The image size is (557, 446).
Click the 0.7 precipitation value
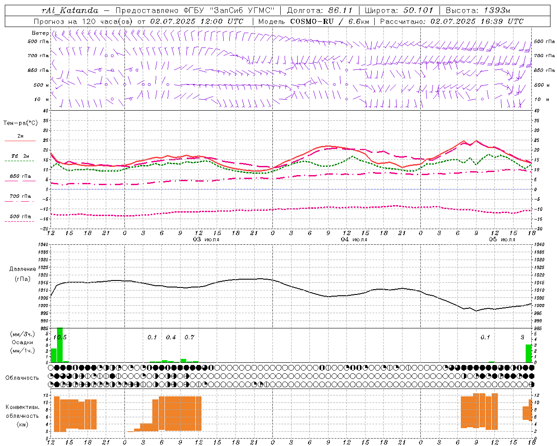point(189,338)
